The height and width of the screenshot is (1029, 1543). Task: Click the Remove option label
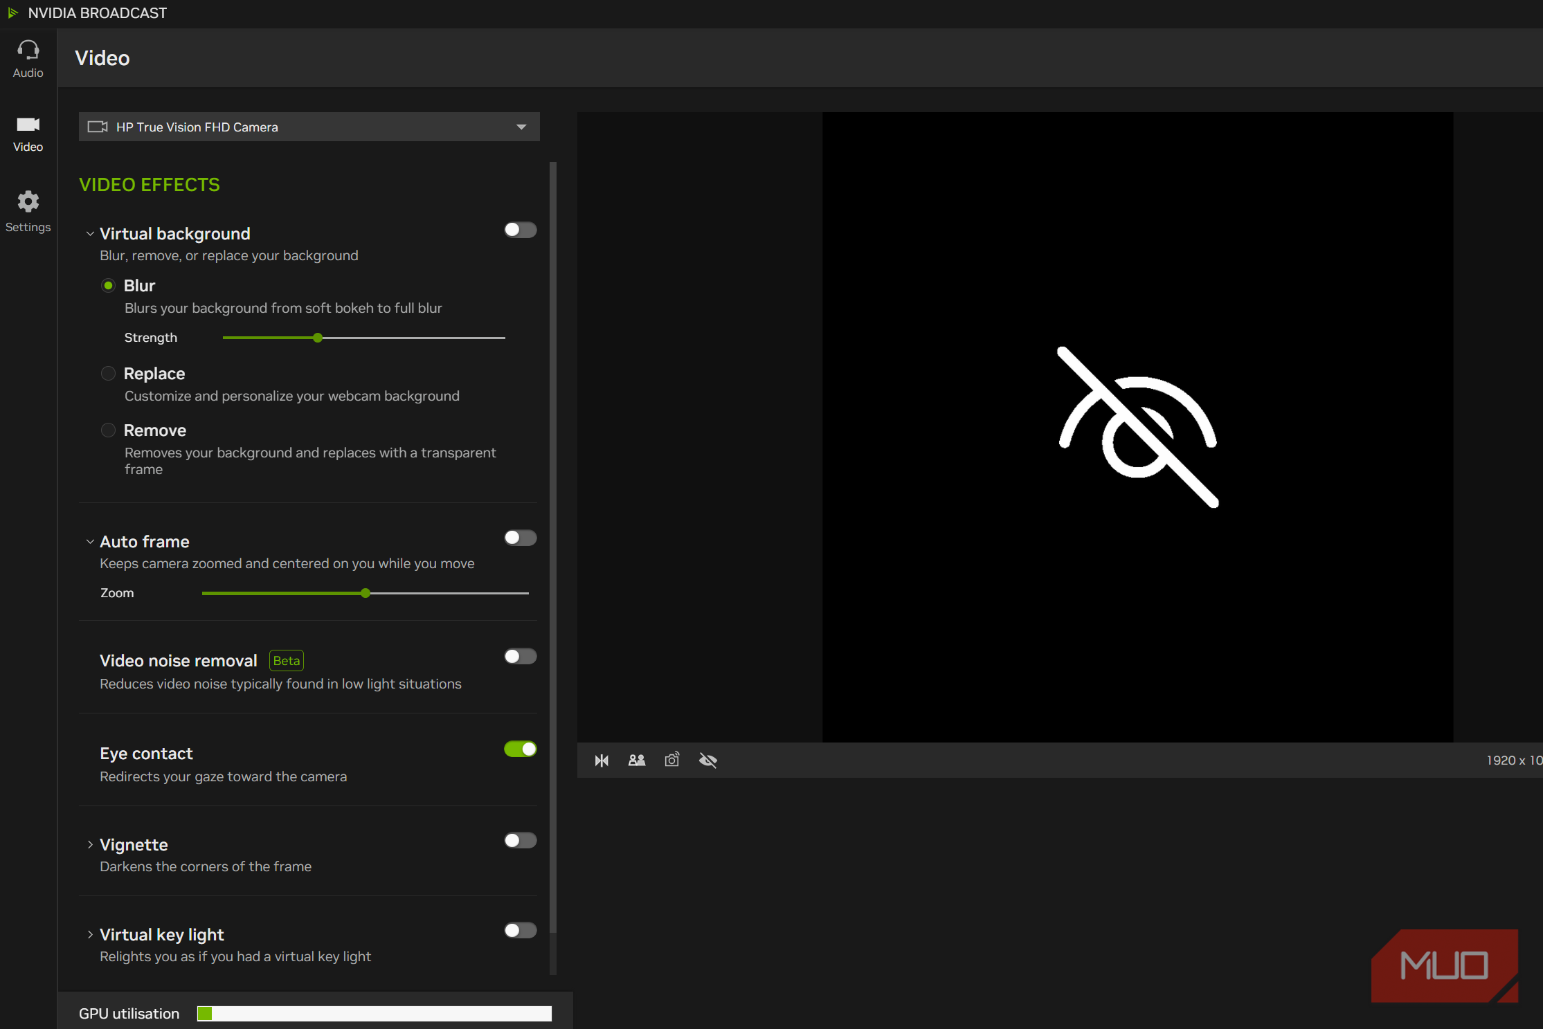[x=155, y=430]
